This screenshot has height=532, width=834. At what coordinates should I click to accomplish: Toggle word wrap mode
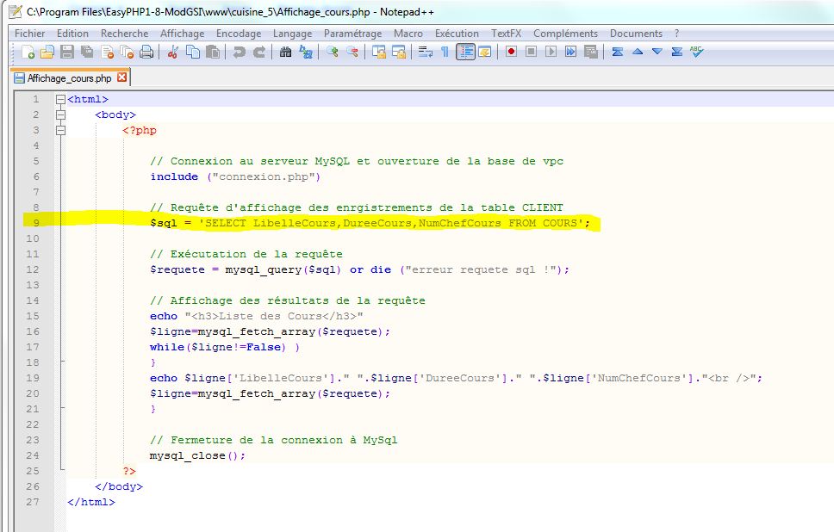[426, 52]
